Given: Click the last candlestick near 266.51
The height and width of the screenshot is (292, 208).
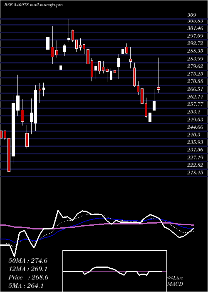Looking at the screenshot, I should 158,88.
